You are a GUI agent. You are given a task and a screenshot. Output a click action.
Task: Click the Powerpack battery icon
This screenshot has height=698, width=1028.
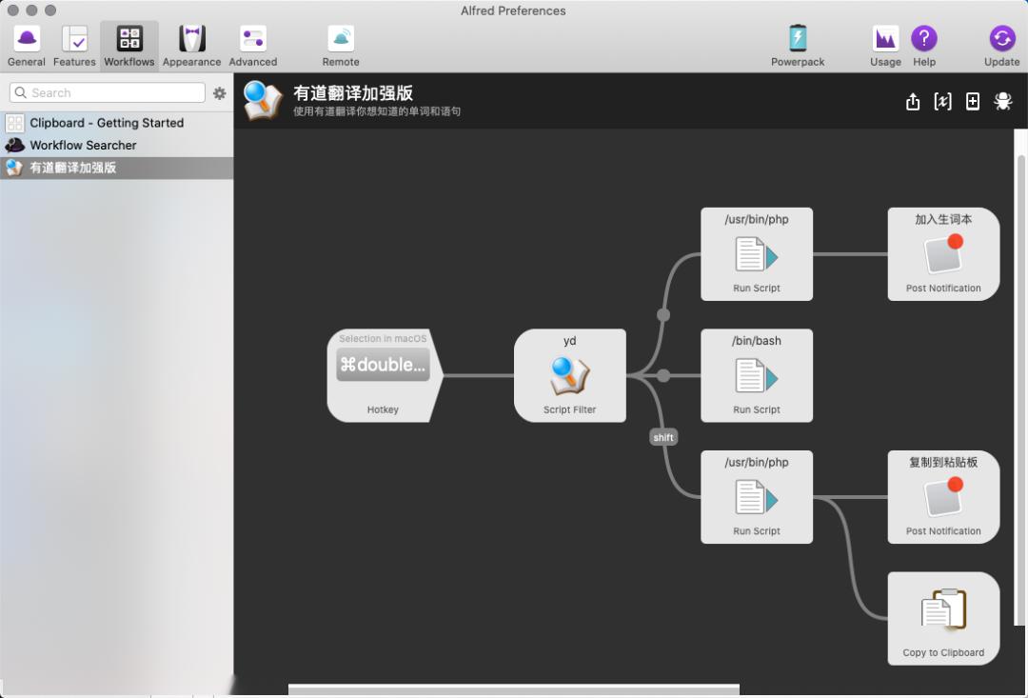point(798,38)
